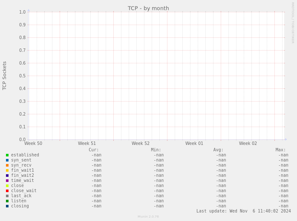Click the fin_wait1 yellow legend swatch
Image resolution: width=297 pixels, height=221 pixels.
tap(7, 170)
